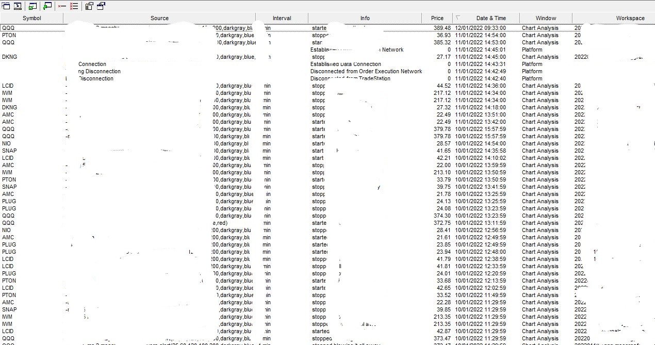The image size is (655, 345).
Task: Click the red-X list clear all icon
Action: tap(74, 6)
